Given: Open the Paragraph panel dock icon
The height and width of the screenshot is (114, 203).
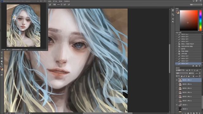Looking at the screenshot, I should pyautogui.click(x=173, y=22).
